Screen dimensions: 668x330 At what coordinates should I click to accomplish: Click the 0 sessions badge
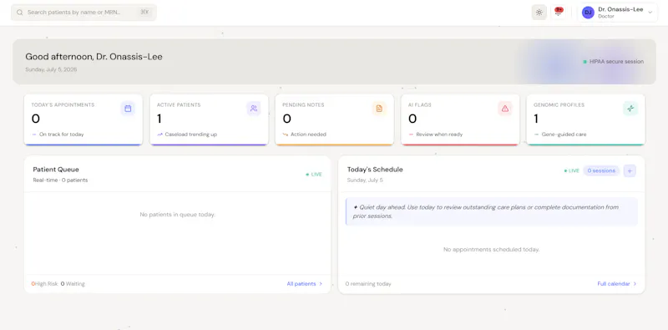pyautogui.click(x=601, y=170)
